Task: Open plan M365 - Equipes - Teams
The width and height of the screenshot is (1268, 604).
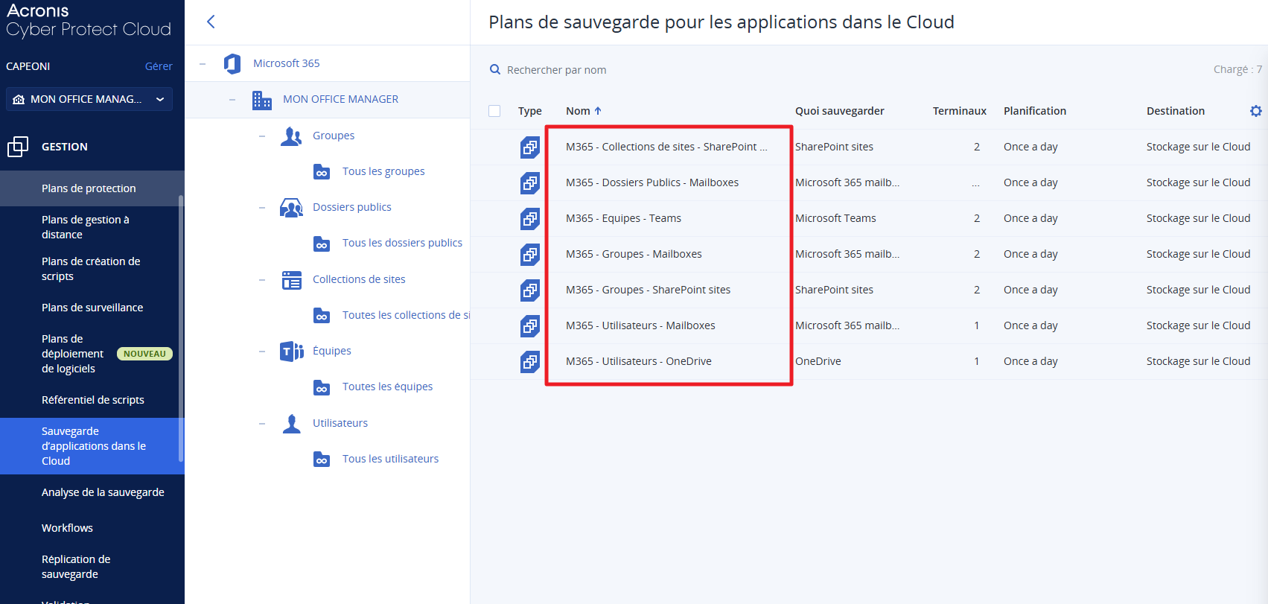Action: click(623, 218)
